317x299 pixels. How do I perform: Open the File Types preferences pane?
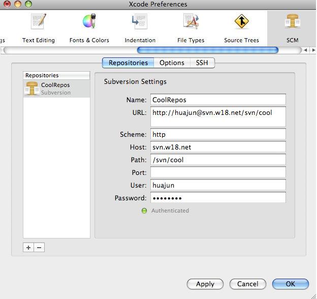click(191, 27)
